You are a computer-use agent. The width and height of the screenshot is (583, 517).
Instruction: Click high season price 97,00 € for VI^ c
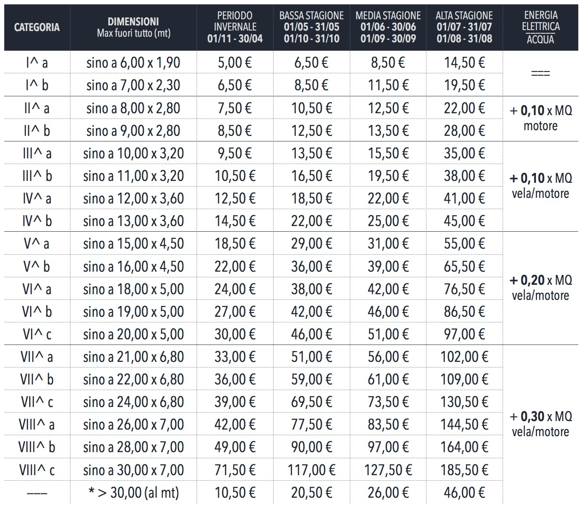pyautogui.click(x=464, y=334)
